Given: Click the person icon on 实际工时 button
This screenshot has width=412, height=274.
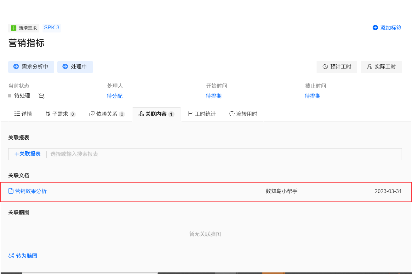Looking at the screenshot, I should (x=369, y=67).
